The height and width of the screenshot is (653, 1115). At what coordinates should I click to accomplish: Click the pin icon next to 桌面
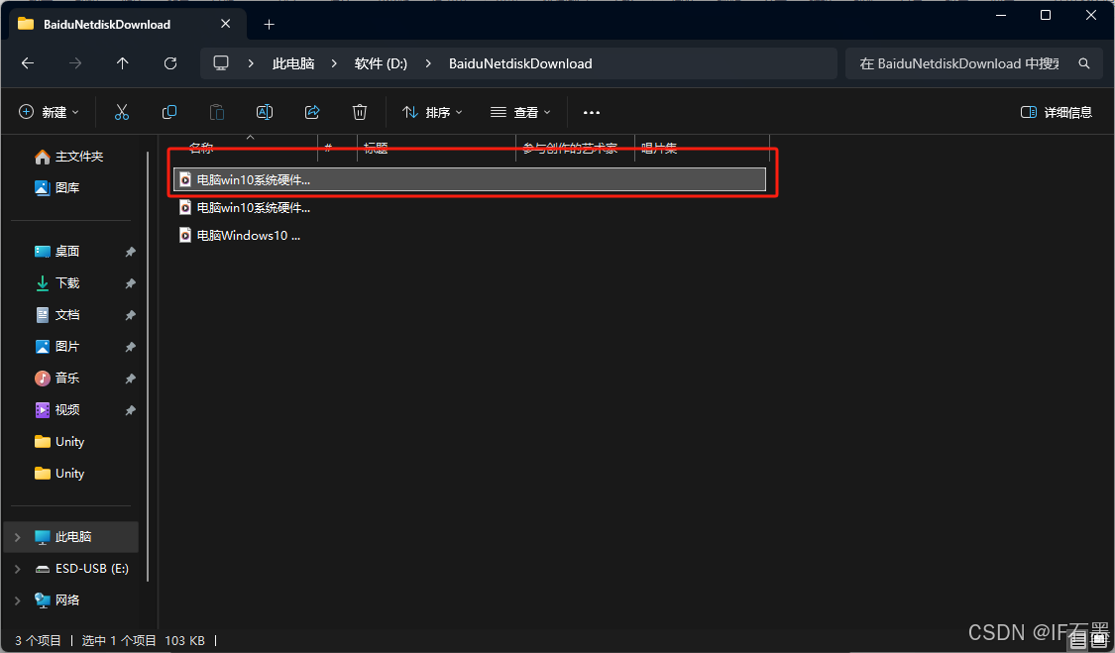(130, 252)
